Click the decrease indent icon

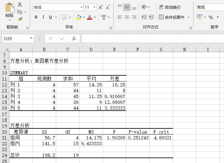144,17
